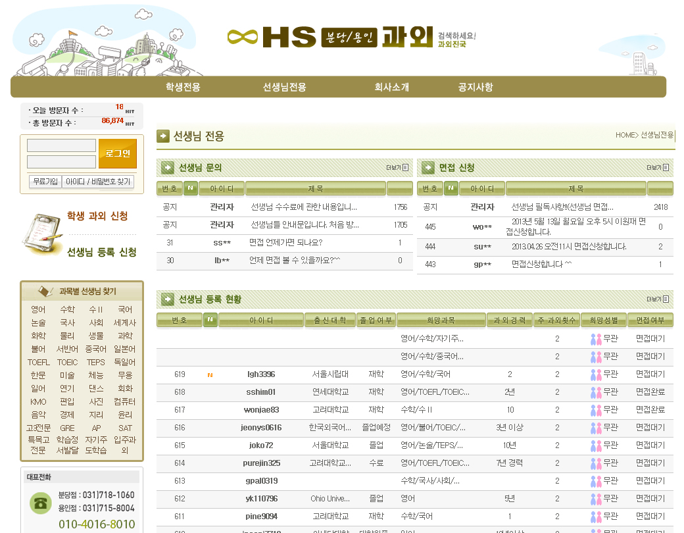Expand 더보기 for 선생님 등록 현황 list

coord(658,299)
